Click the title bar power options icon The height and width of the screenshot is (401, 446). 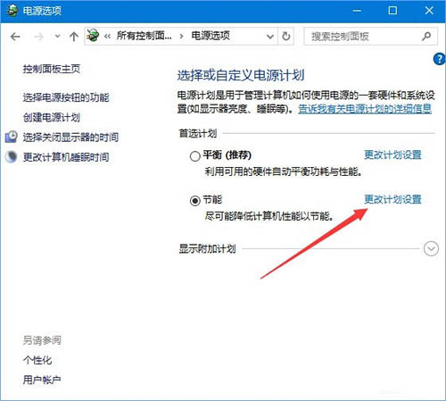pyautogui.click(x=12, y=11)
